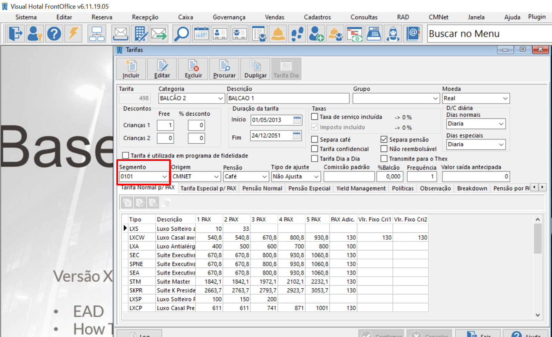Toggle Tarifa é utilizada em programa de fidelidade
Viewport: 552px width, 337px height.
(x=126, y=155)
